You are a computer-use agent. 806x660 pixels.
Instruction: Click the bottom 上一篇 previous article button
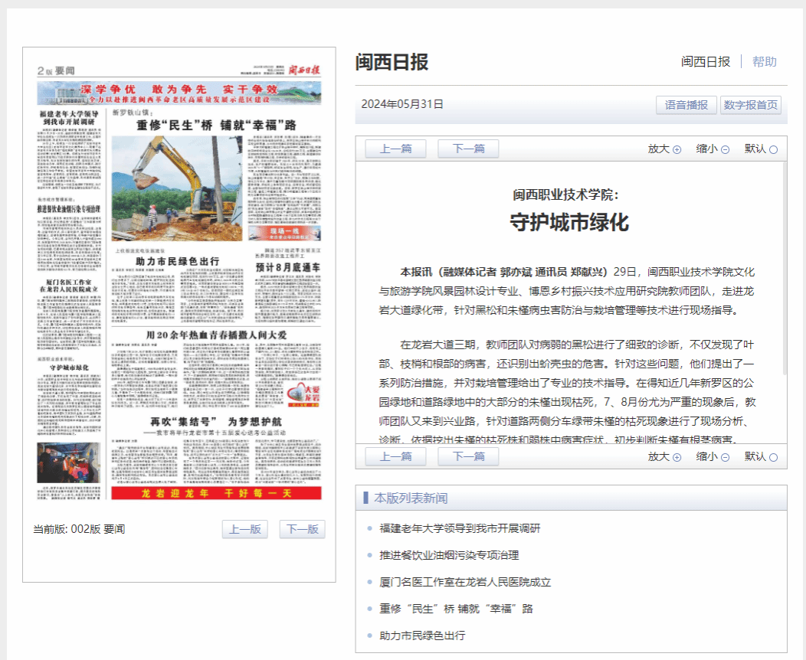click(395, 456)
